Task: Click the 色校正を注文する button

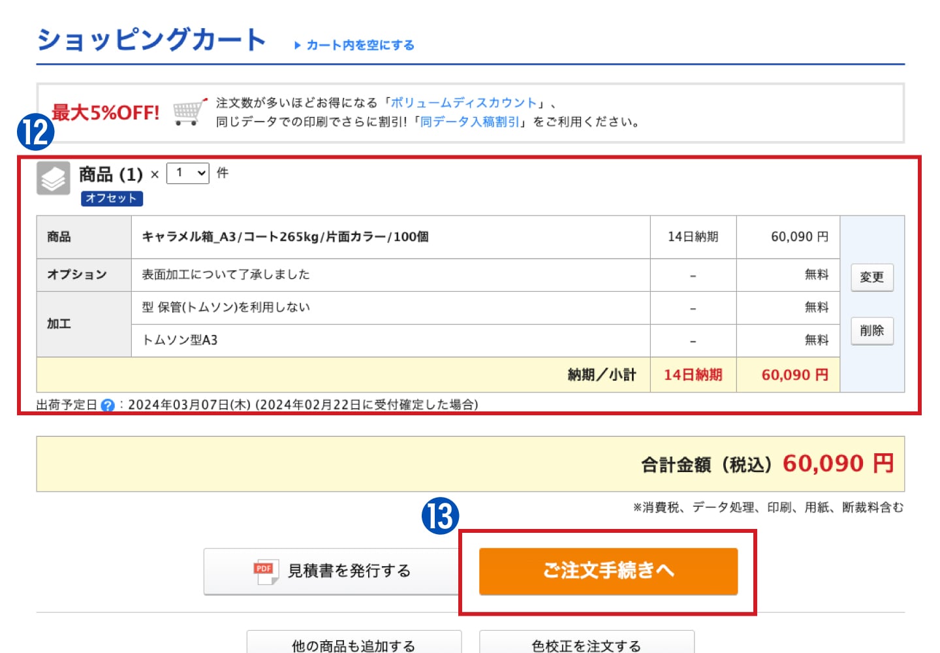Action: tap(586, 643)
